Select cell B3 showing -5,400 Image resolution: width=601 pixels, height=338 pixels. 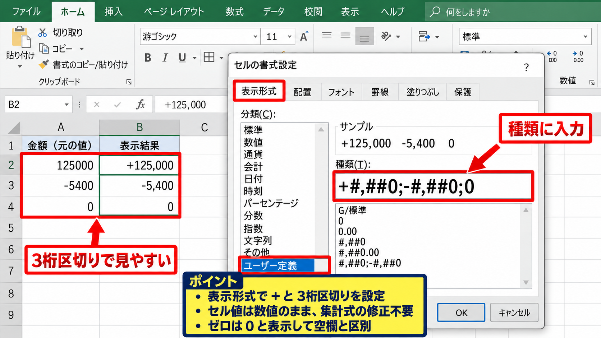[x=139, y=186]
